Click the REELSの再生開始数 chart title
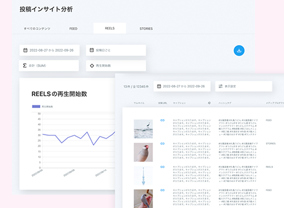 [x=59, y=94]
